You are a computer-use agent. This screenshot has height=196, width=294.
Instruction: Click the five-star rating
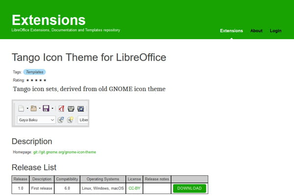pos(36,80)
